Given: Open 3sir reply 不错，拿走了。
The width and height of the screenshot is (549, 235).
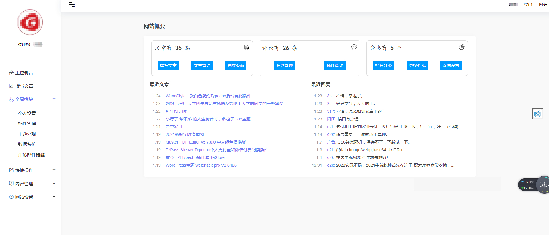Looking at the screenshot, I should pos(345,96).
